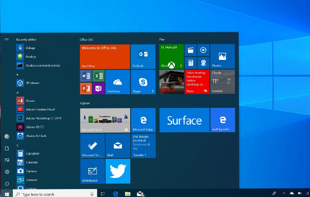
Task: Jump to letter A in app list
Action: [x=17, y=92]
